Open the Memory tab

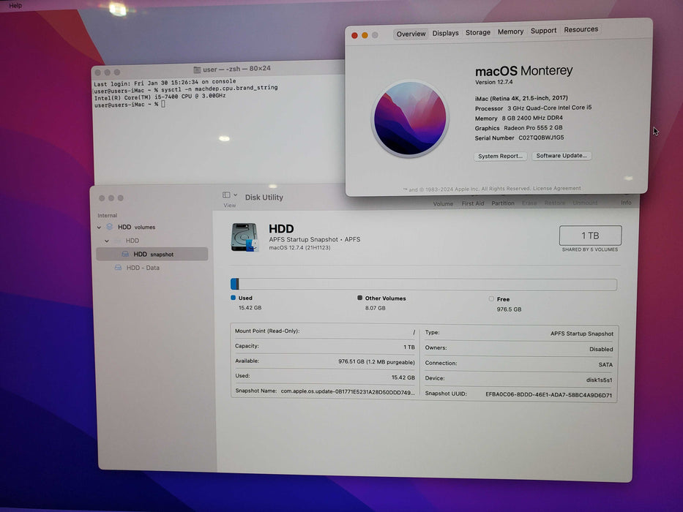510,31
